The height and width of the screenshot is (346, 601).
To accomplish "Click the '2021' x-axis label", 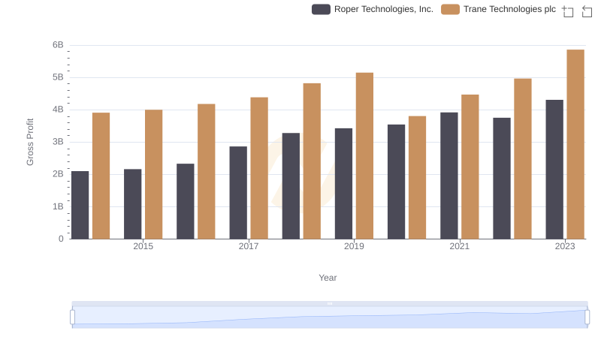I will [x=459, y=246].
